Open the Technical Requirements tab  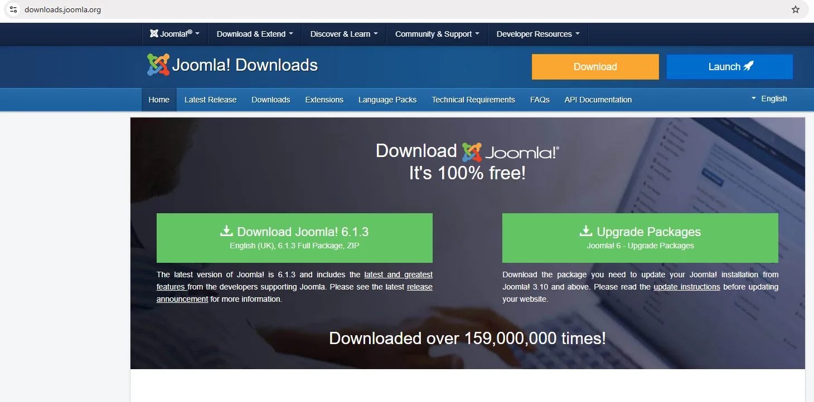(473, 100)
